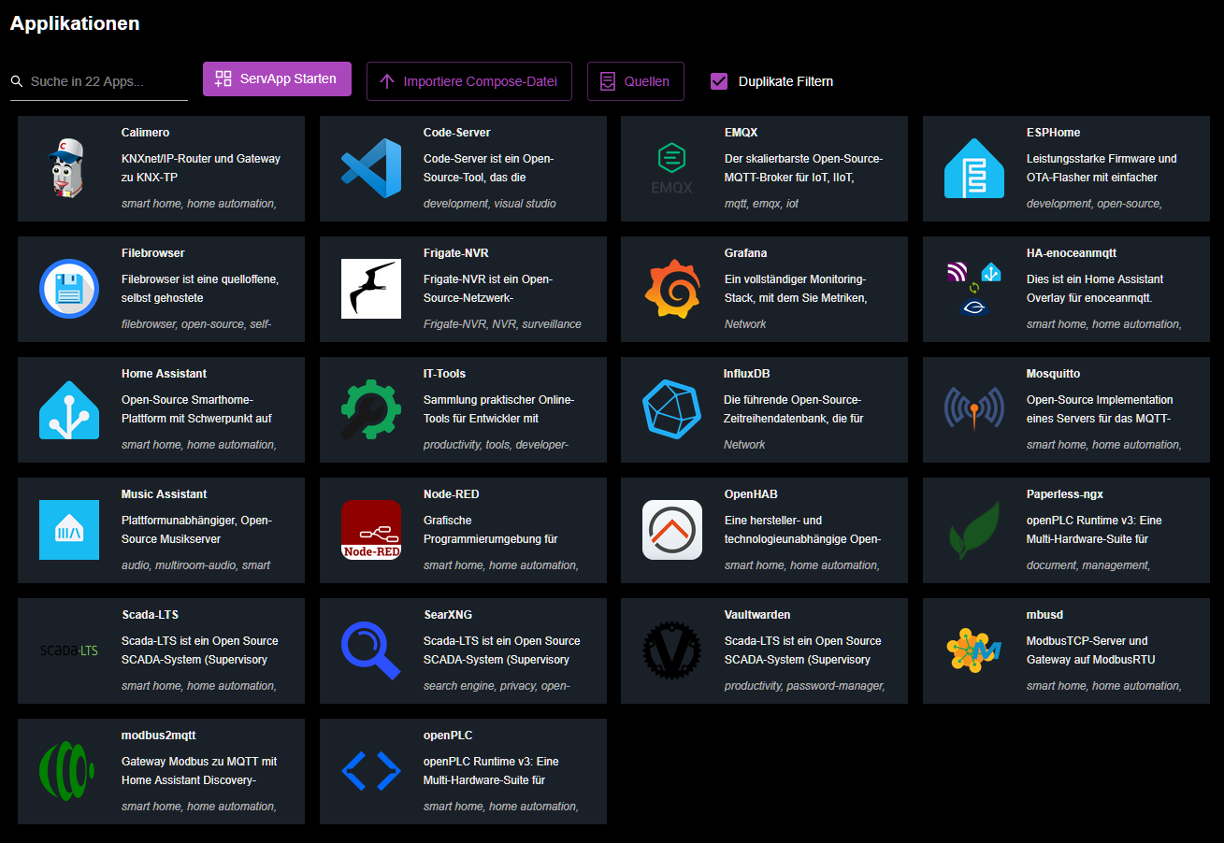Click the HA-enoceanmqtt icon cluster
The image size is (1224, 843).
click(x=974, y=289)
